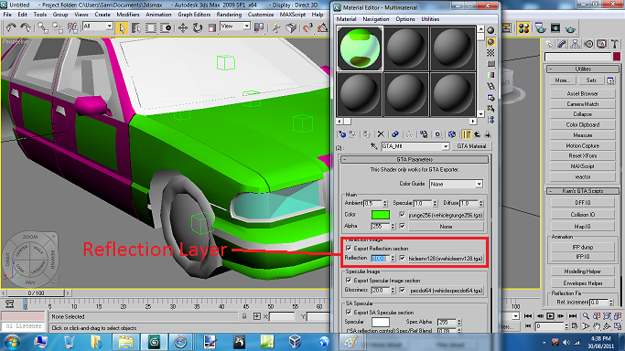The image size is (625, 351).
Task: Click the DFF IO script button
Action: click(582, 203)
